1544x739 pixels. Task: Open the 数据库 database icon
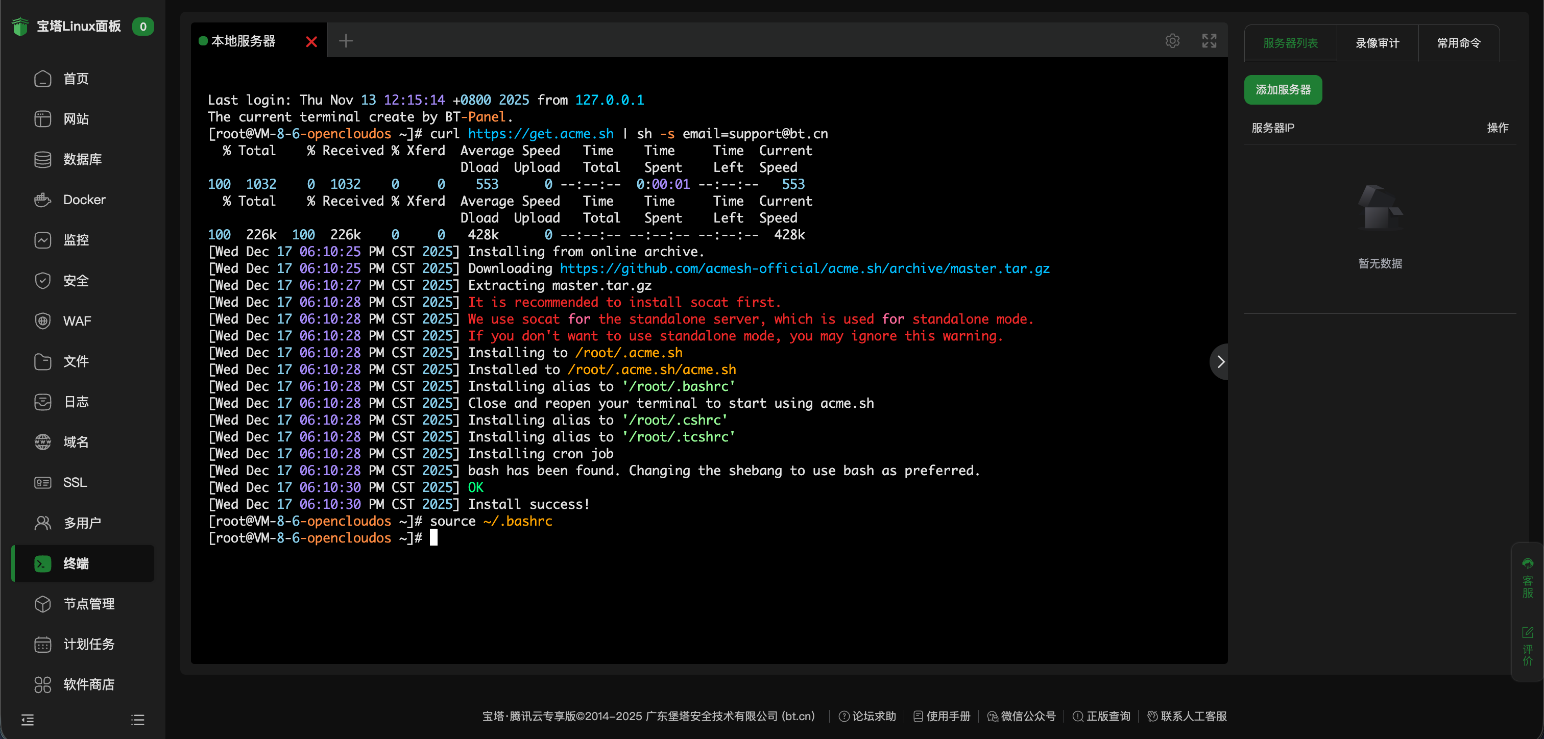tap(42, 159)
